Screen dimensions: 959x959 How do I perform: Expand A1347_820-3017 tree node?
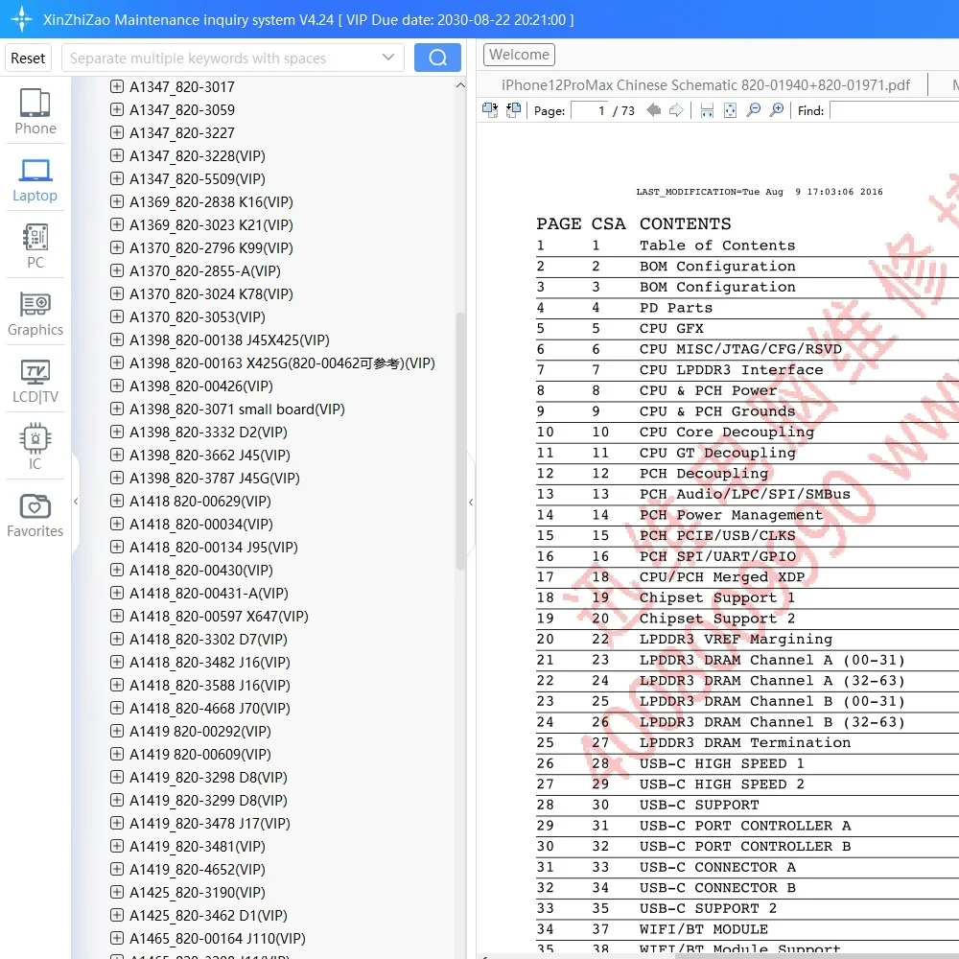click(x=116, y=86)
